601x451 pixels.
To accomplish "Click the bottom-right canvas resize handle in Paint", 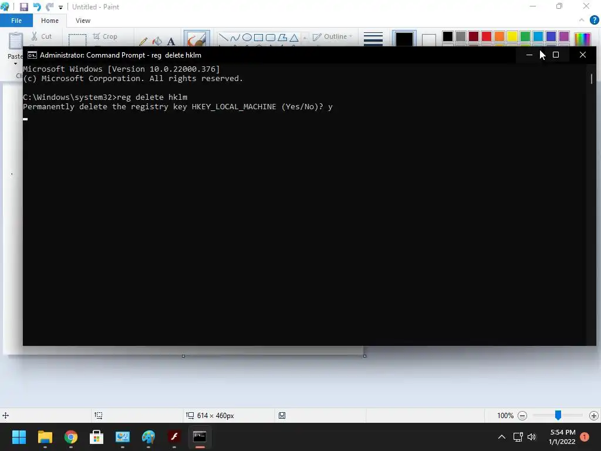I will tap(364, 356).
